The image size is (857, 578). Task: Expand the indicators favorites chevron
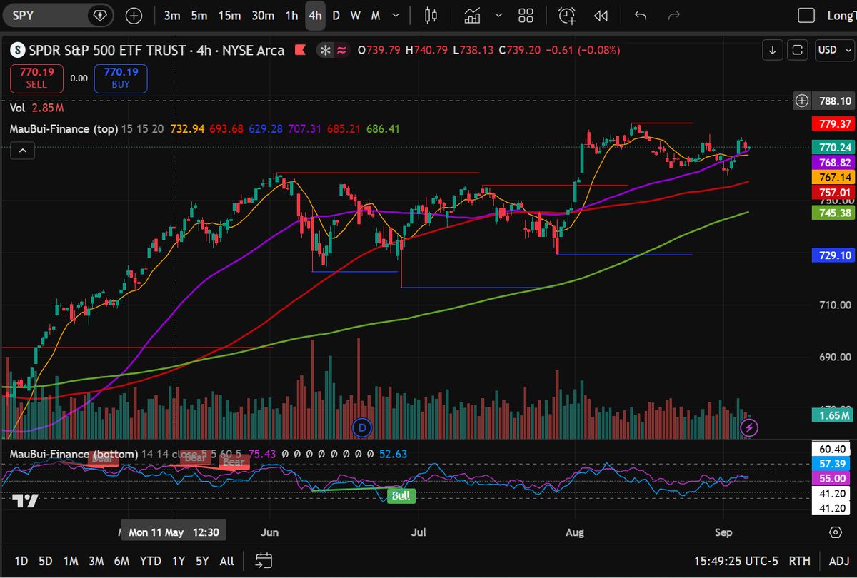[x=498, y=15]
